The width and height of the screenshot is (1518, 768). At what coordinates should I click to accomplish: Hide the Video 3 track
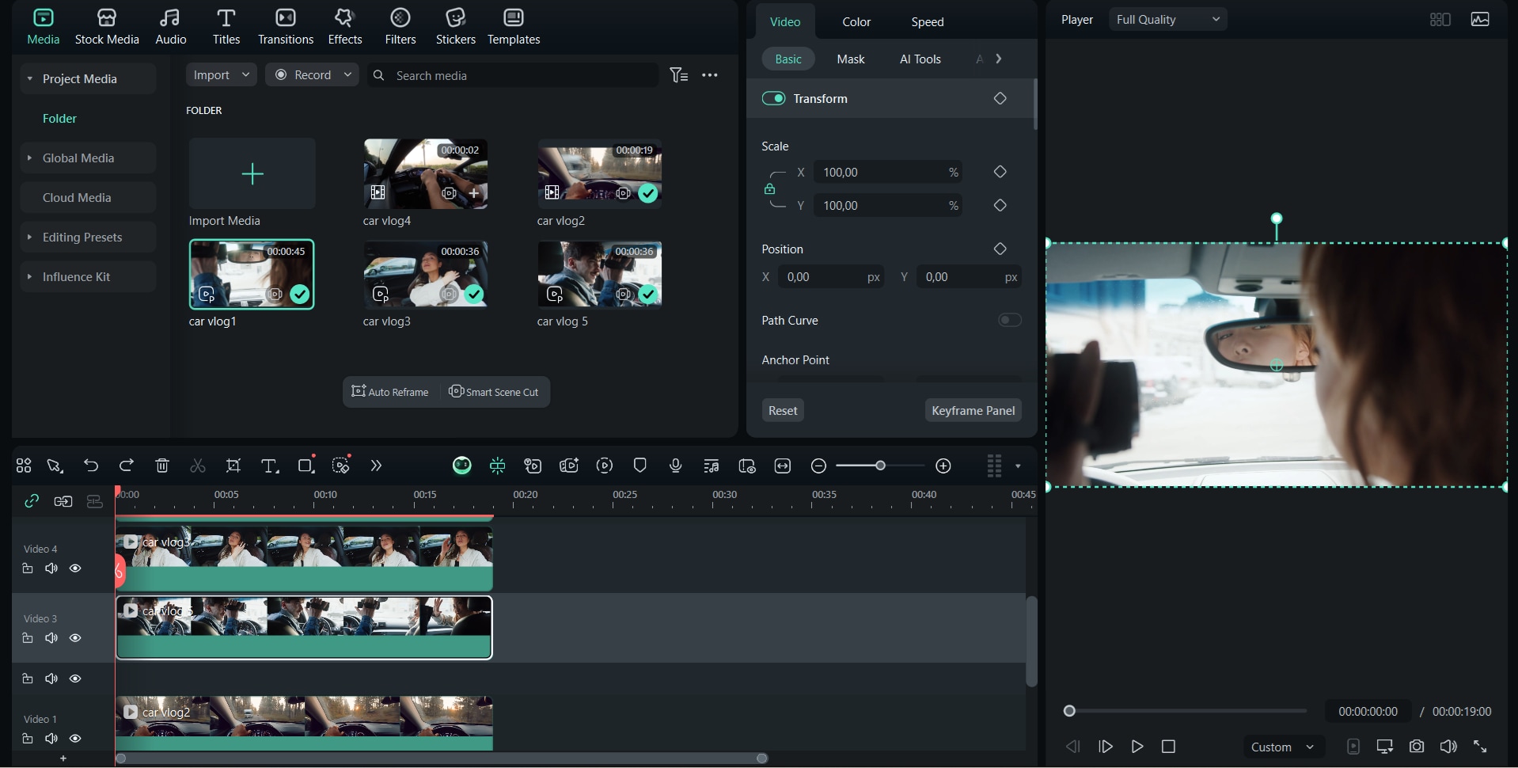point(75,638)
